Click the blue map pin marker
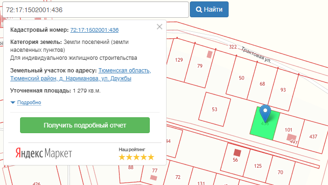 pyautogui.click(x=265, y=113)
